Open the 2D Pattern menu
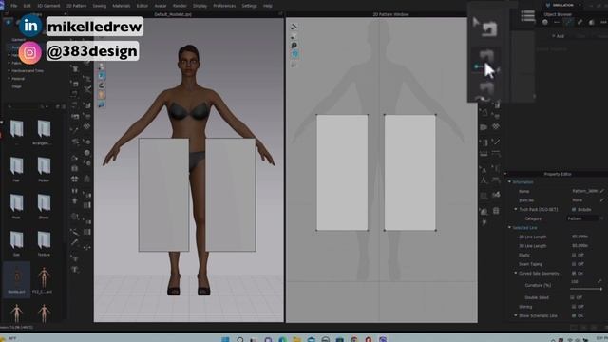Viewport: 608px width, 342px height. click(x=76, y=6)
